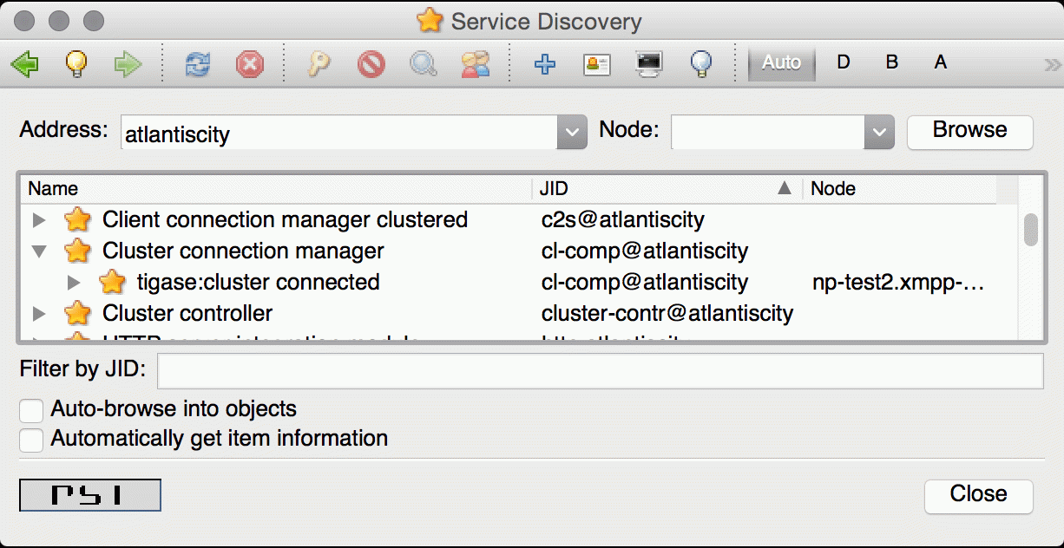Click the black terminal command icon
The width and height of the screenshot is (1064, 548).
pos(649,63)
